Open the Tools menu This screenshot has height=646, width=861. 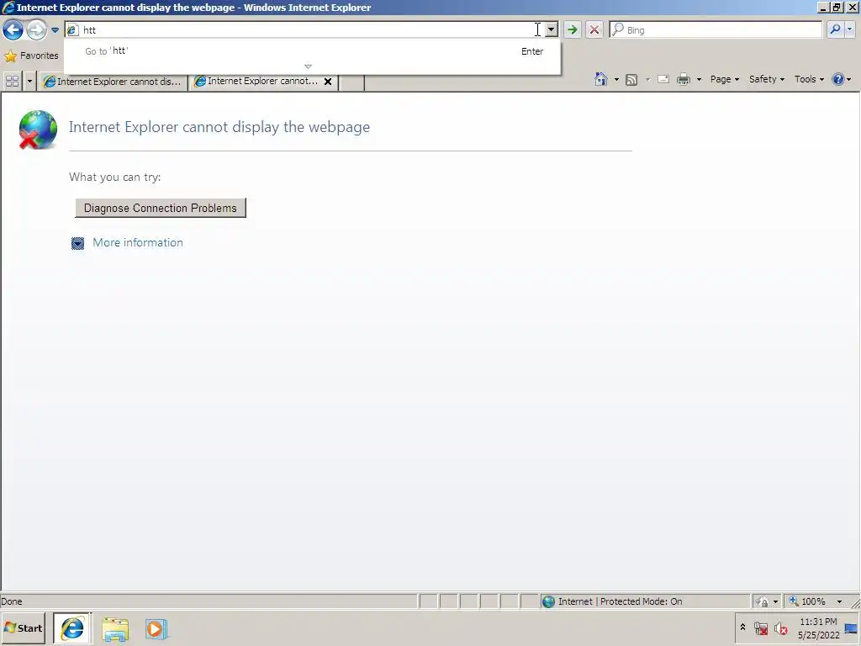click(809, 79)
